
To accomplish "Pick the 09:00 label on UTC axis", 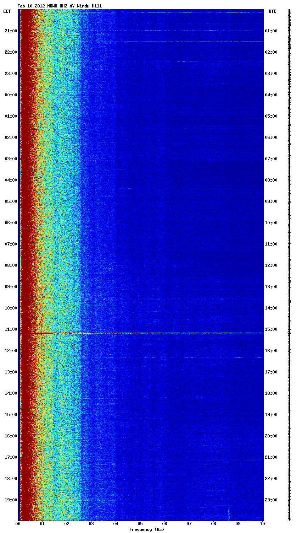I will pyautogui.click(x=271, y=201).
